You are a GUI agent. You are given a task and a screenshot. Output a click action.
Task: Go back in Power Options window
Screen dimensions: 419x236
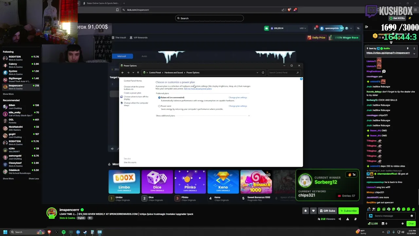click(122, 72)
